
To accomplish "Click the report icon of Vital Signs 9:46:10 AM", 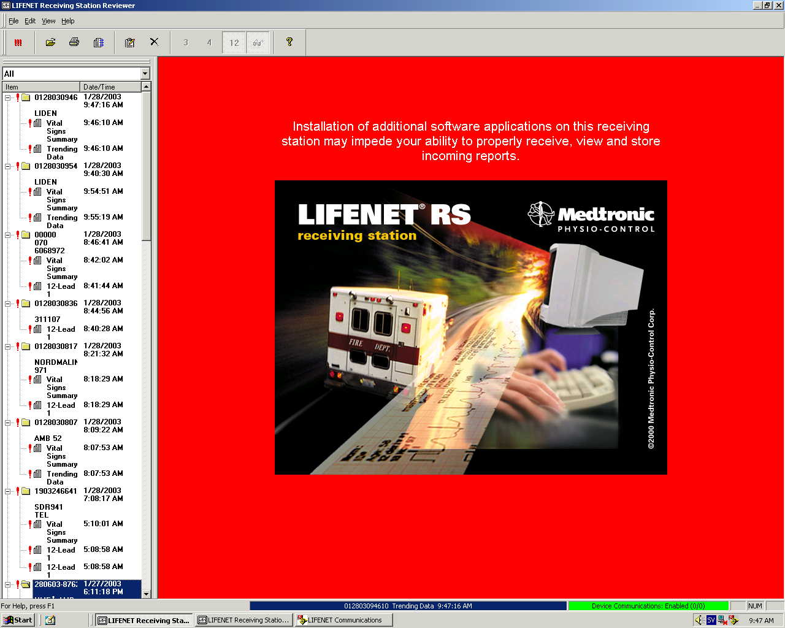I will click(x=38, y=123).
